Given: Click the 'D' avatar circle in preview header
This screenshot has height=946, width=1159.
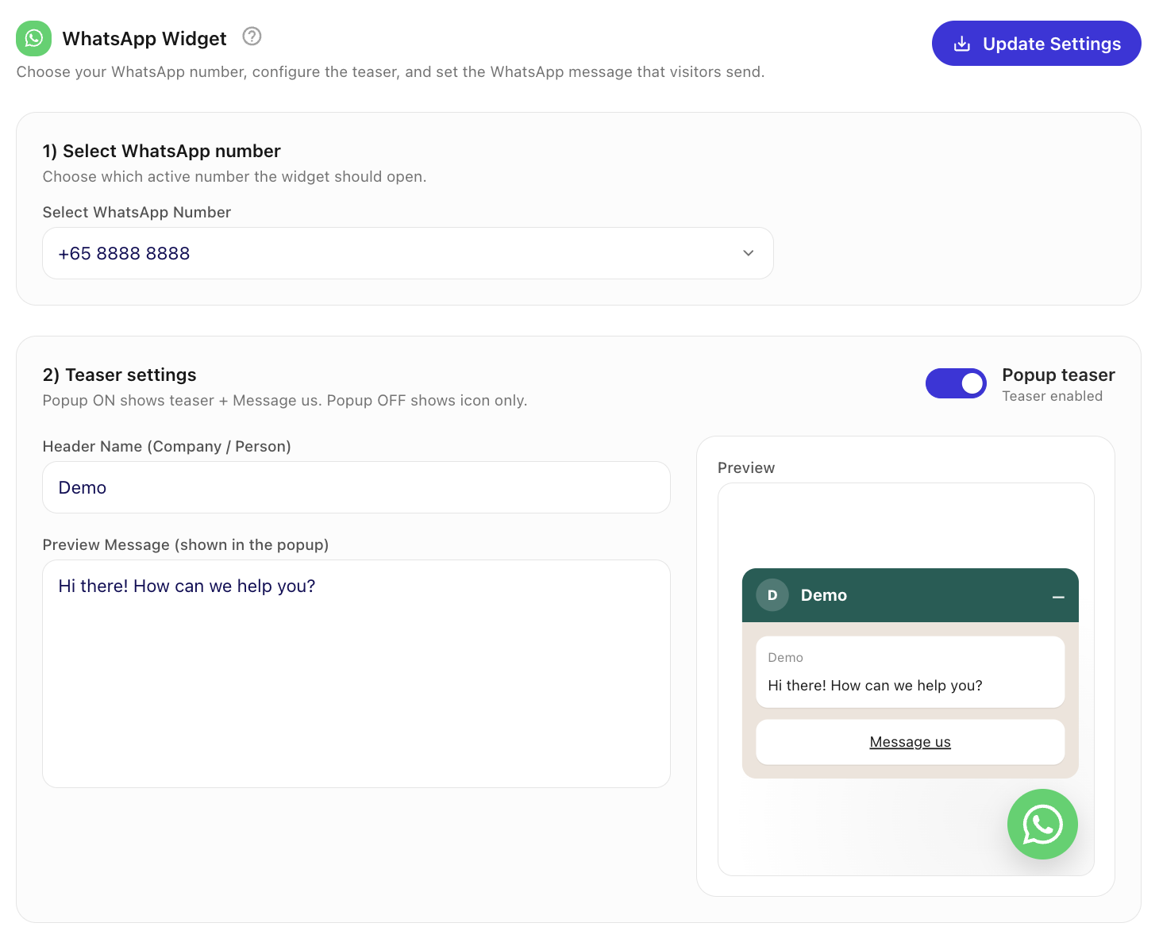Looking at the screenshot, I should click(x=772, y=595).
